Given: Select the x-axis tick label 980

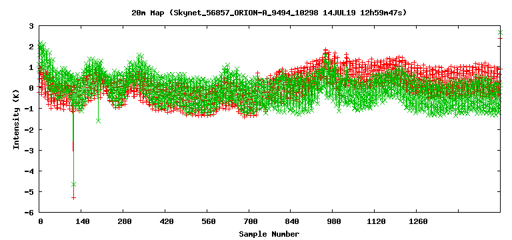Looking at the screenshot, I should click(335, 222).
